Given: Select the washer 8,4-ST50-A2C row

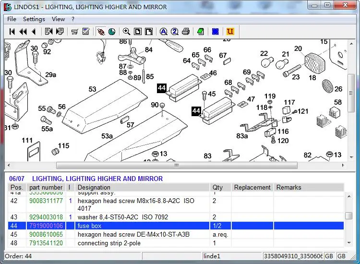Looking at the screenshot, I should coord(176,217).
